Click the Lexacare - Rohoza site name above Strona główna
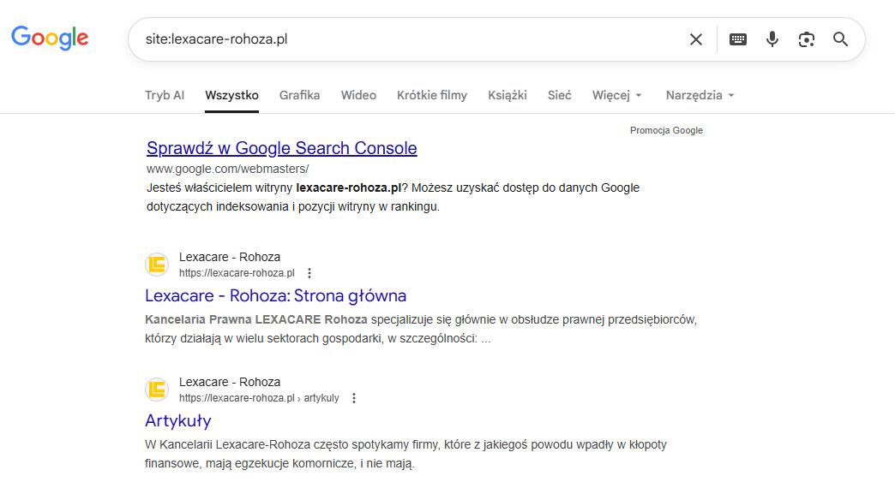The width and height of the screenshot is (895, 488). [x=230, y=257]
